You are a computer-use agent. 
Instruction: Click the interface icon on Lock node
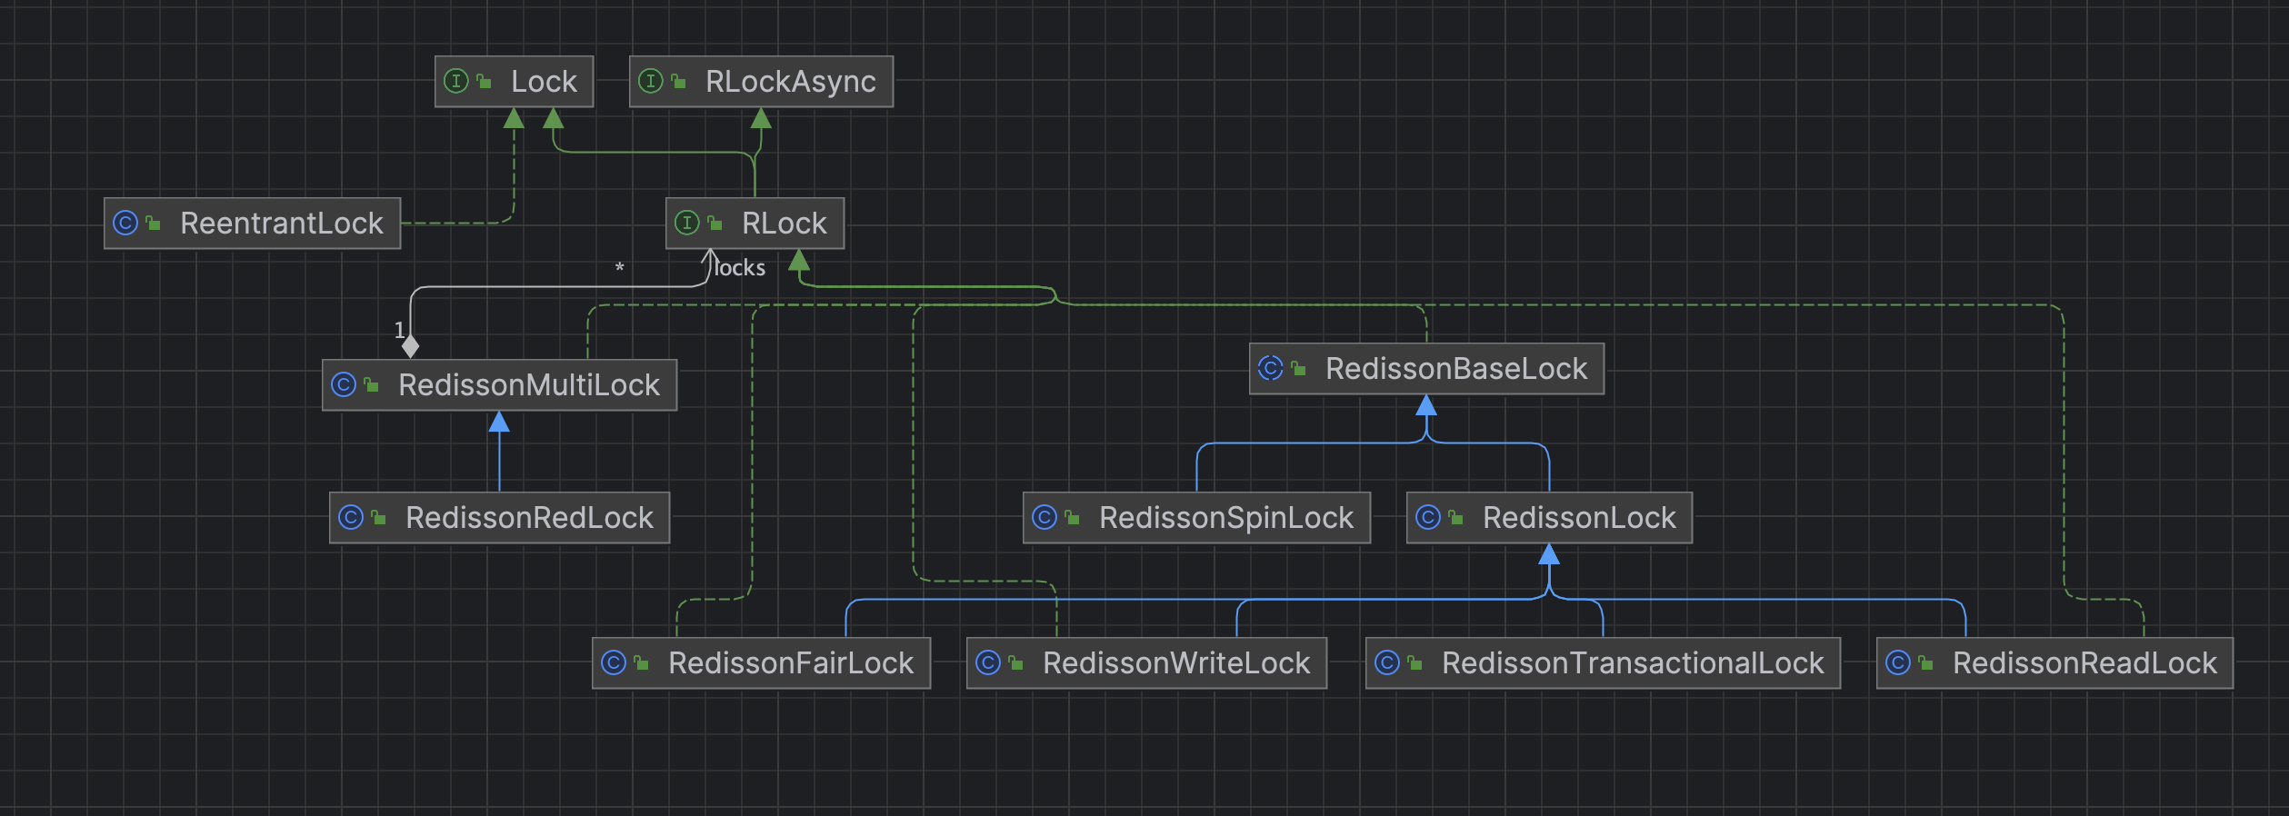tap(456, 82)
